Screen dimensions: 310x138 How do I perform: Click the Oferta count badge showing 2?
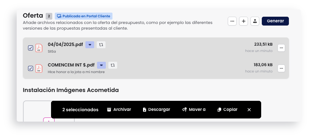[49, 16]
